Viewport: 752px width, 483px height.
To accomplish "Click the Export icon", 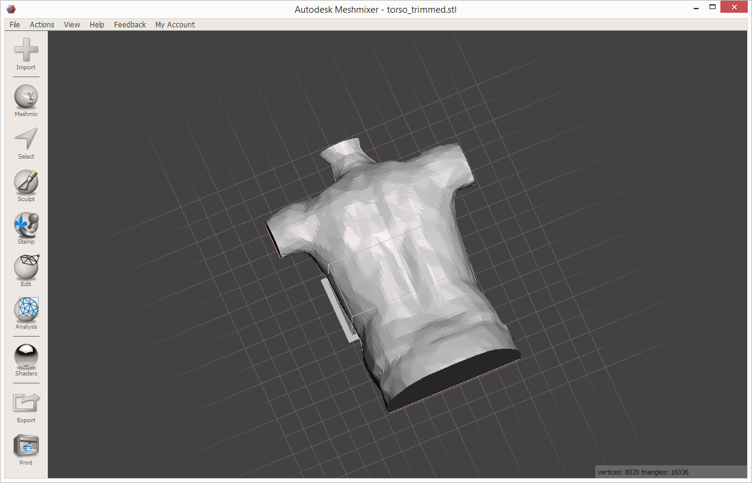I will [x=26, y=403].
